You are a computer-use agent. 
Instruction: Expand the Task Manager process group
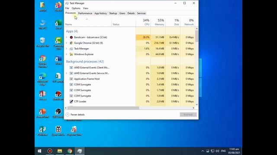coord(66,49)
